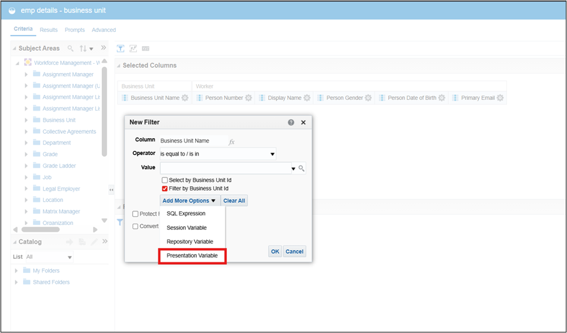
Task: Click the sort icon in Subject Areas
Action: click(x=83, y=48)
